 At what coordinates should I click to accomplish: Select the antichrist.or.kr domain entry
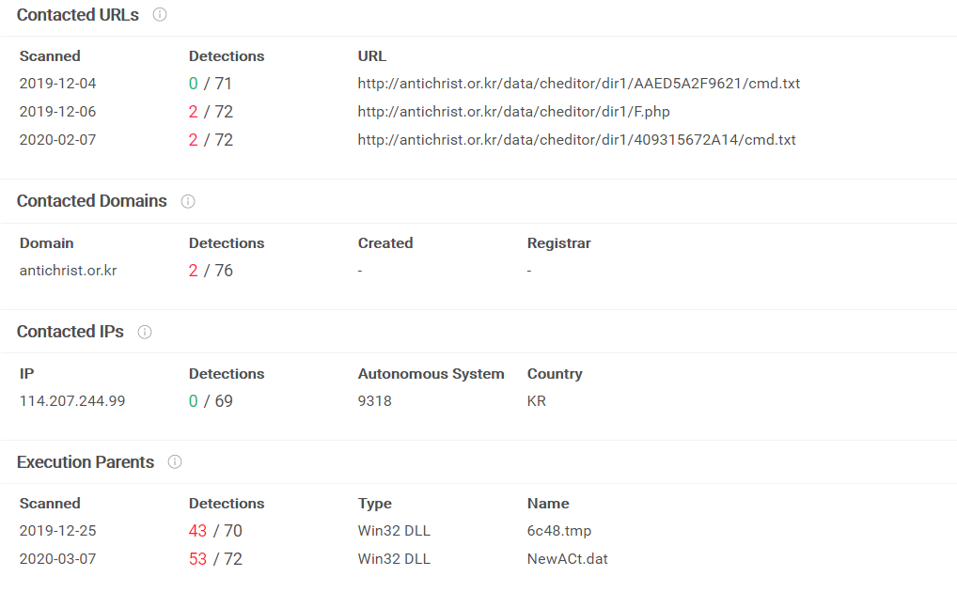point(68,271)
